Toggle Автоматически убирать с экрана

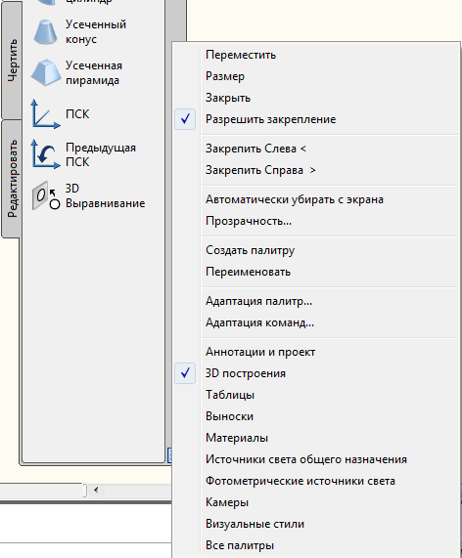[315, 199]
